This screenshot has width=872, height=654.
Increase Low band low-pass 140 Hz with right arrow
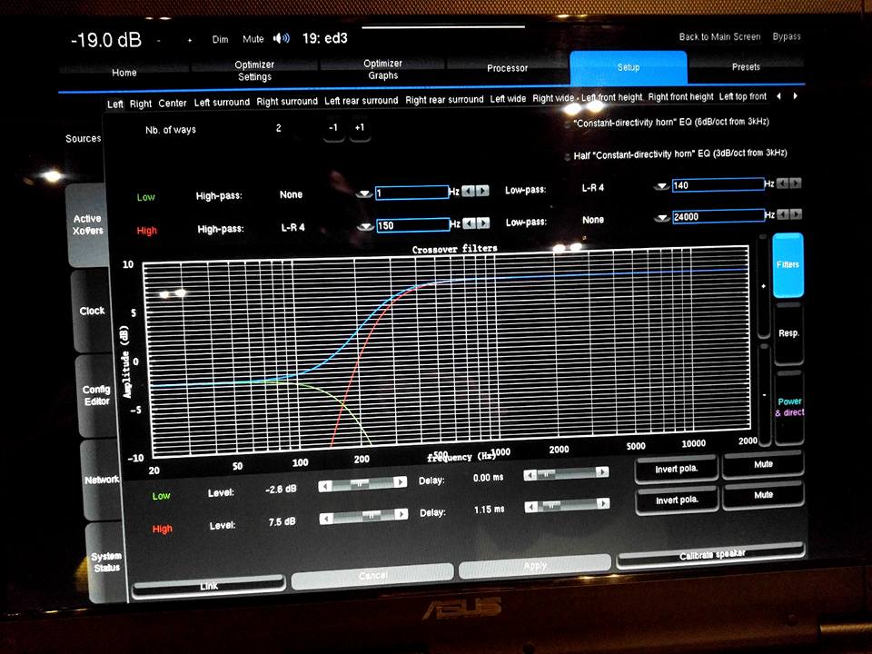coord(796,183)
